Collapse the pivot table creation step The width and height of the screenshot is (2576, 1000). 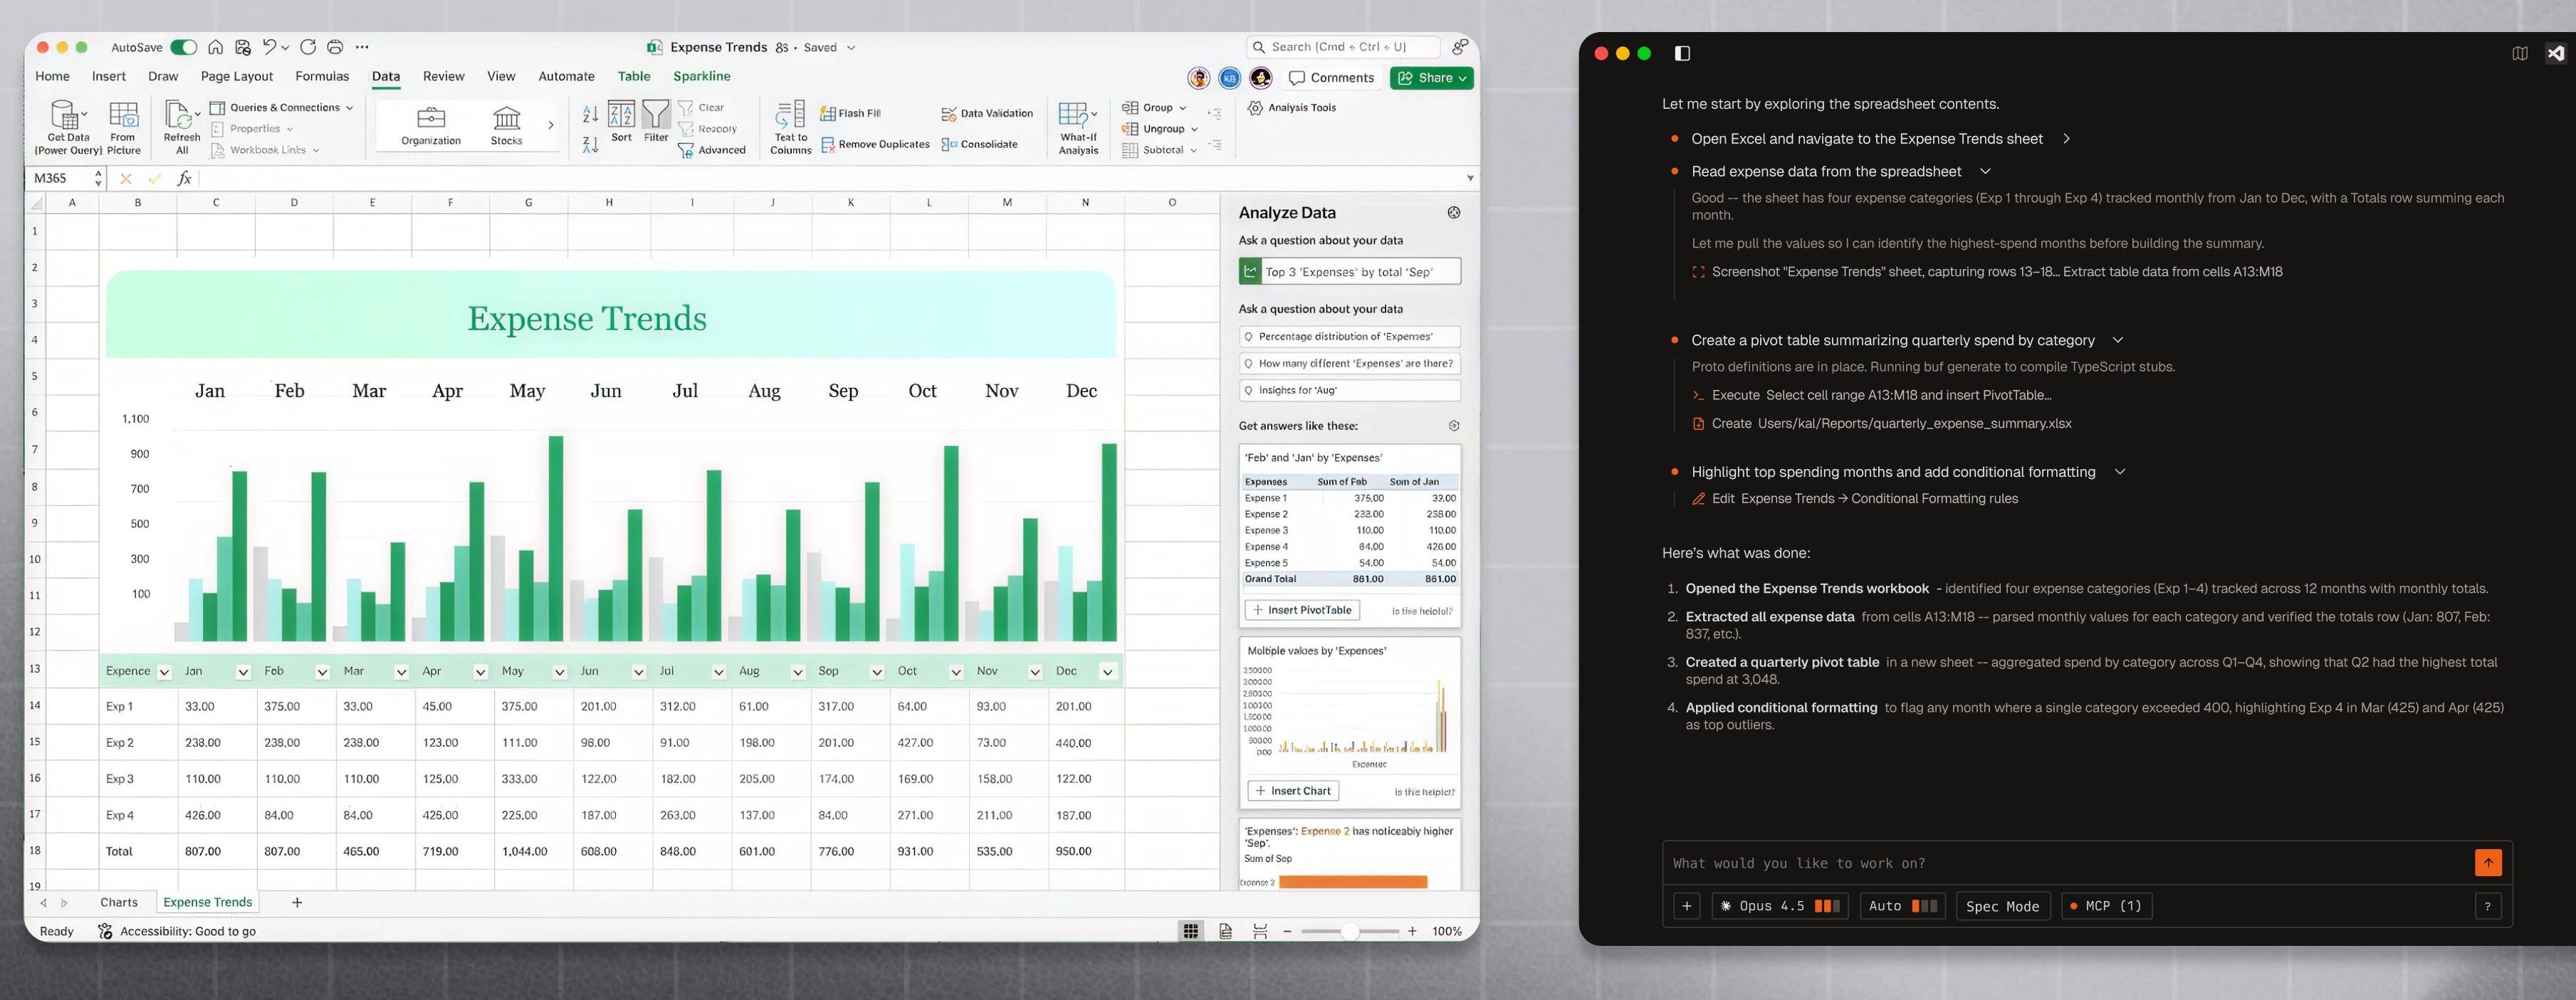pyautogui.click(x=2117, y=340)
